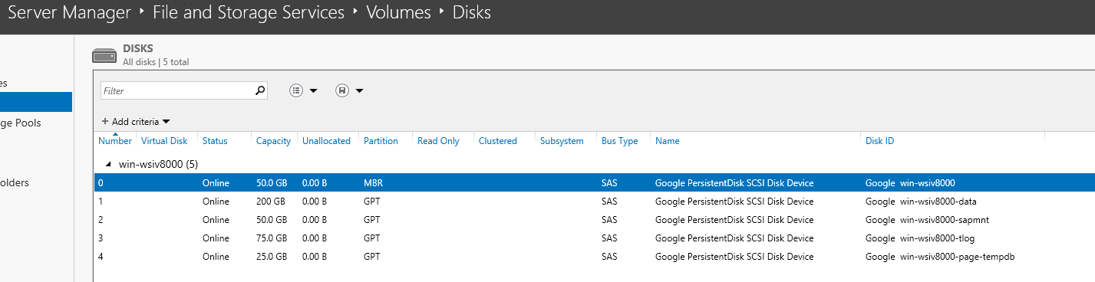
Task: Sort by Disk ID column
Action: (879, 141)
